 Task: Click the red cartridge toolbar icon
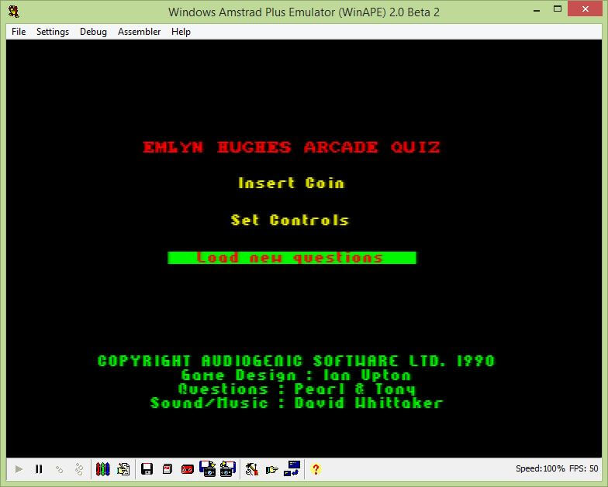coord(167,469)
